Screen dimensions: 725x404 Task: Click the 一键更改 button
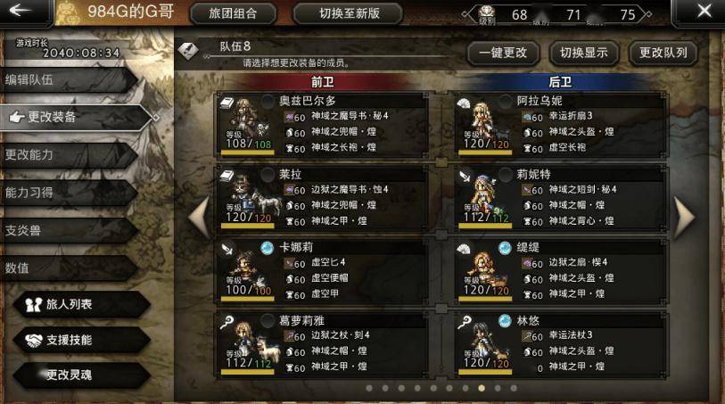pyautogui.click(x=504, y=54)
